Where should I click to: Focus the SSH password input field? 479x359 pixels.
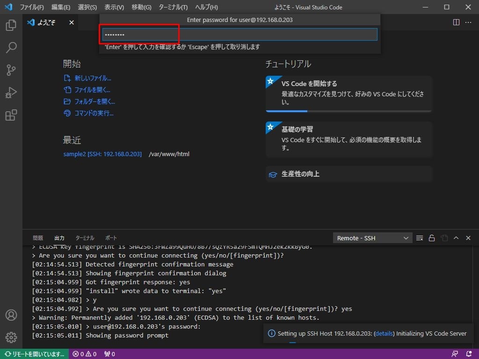click(240, 35)
